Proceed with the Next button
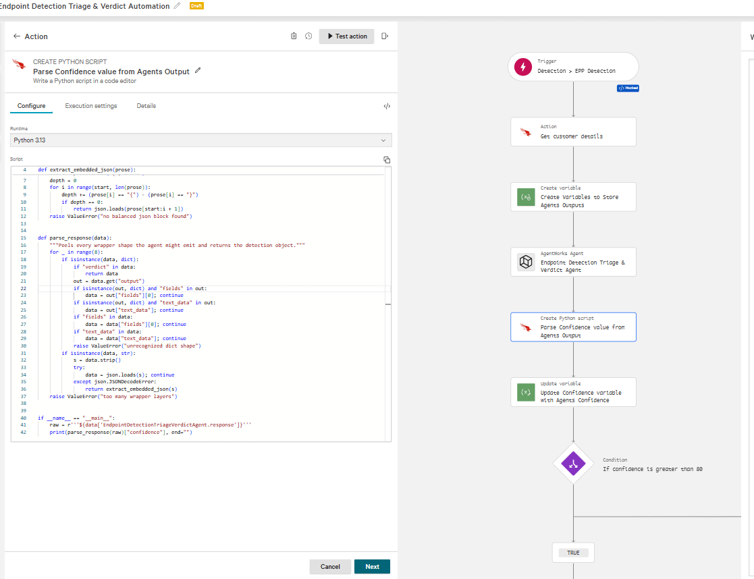Viewport: 754px width, 579px height. pyautogui.click(x=372, y=566)
